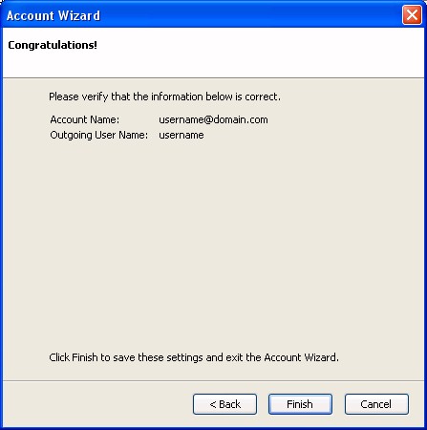Click the Outgoing User Name: label
The width and height of the screenshot is (427, 430).
[x=99, y=135]
